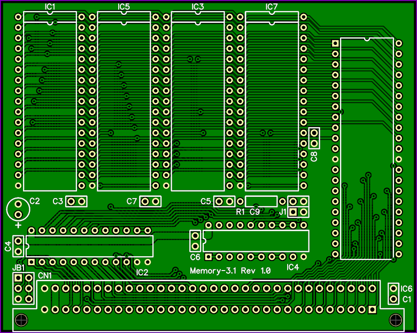This screenshot has width=417, height=333.
Task: Click the bottom-right mounting hole
Action: [x=396, y=320]
